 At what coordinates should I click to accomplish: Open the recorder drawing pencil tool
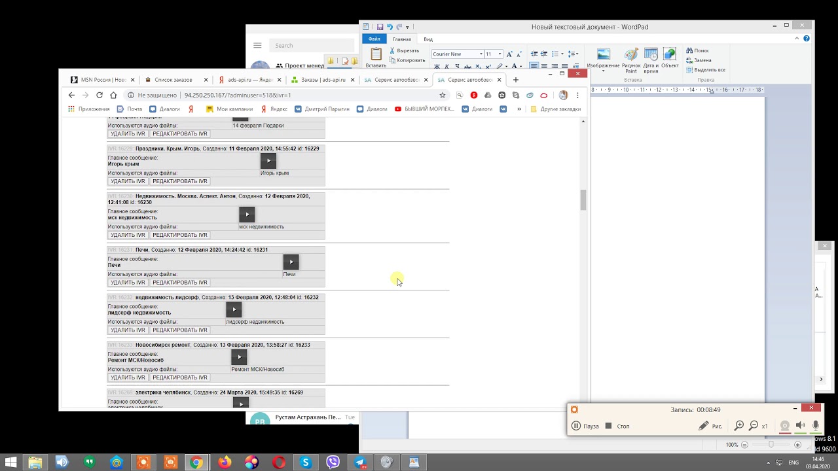tap(703, 426)
